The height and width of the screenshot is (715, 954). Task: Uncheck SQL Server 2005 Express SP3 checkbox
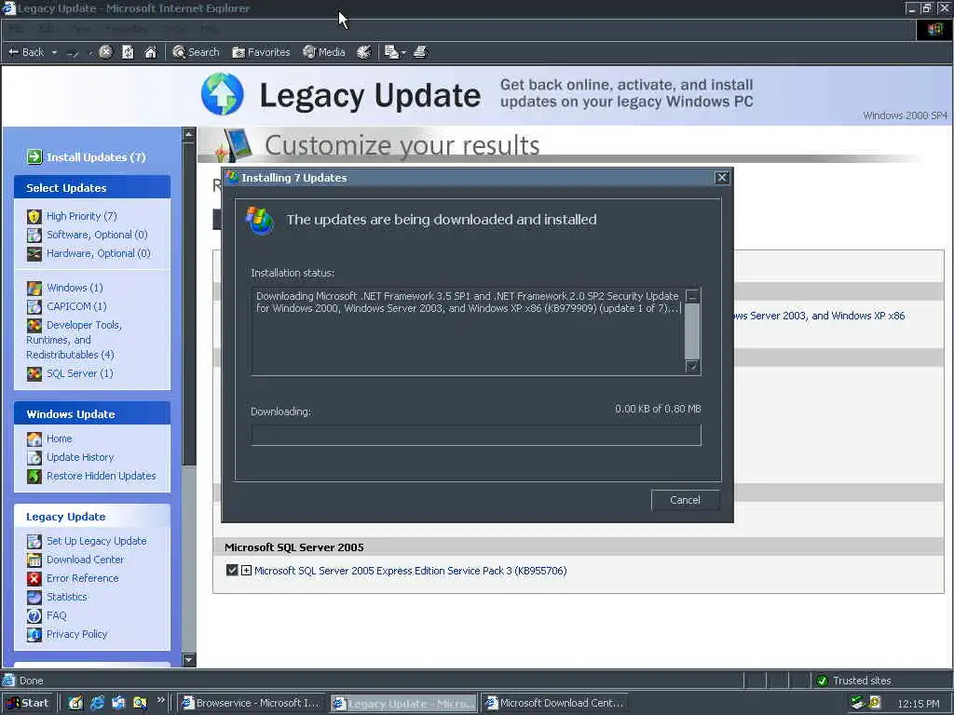click(232, 571)
